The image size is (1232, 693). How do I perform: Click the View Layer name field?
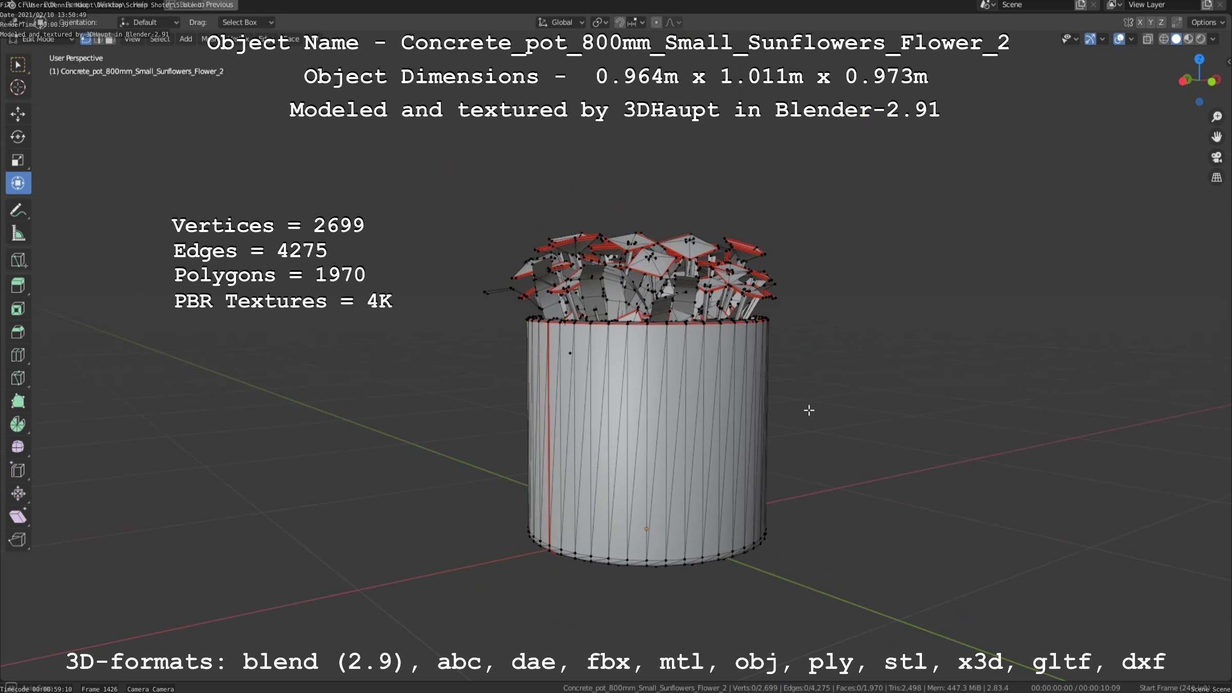pos(1163,5)
